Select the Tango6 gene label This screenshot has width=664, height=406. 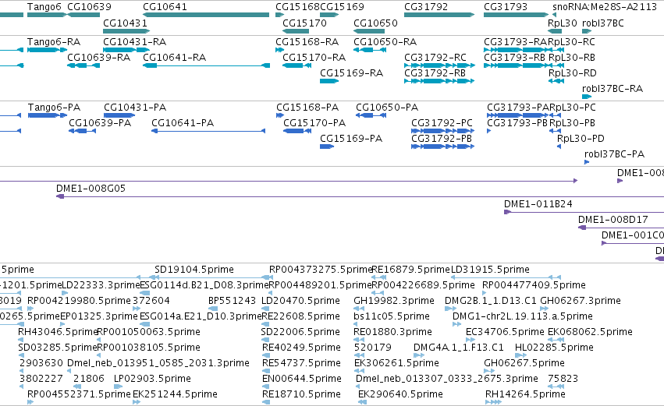tap(44, 7)
